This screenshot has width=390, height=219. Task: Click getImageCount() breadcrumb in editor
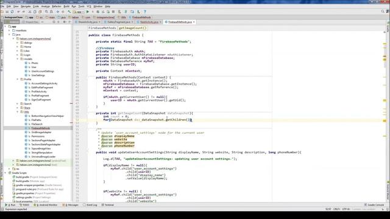coord(133,28)
